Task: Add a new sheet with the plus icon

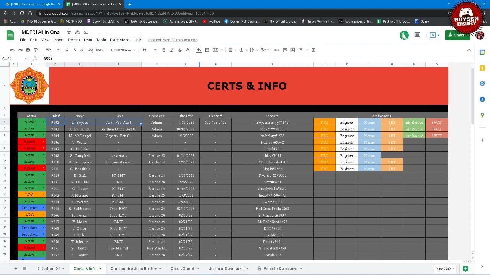Action: (16, 269)
